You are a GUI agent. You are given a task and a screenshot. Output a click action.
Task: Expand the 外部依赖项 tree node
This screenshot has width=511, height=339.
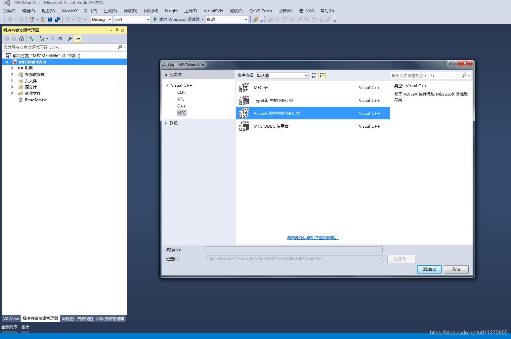13,74
